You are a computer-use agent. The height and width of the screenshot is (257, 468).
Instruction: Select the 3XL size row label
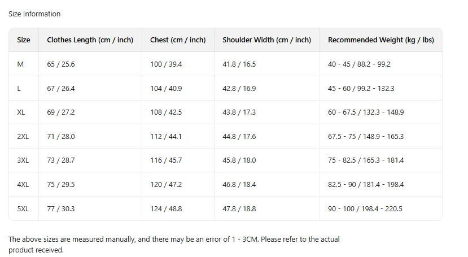[23, 160]
